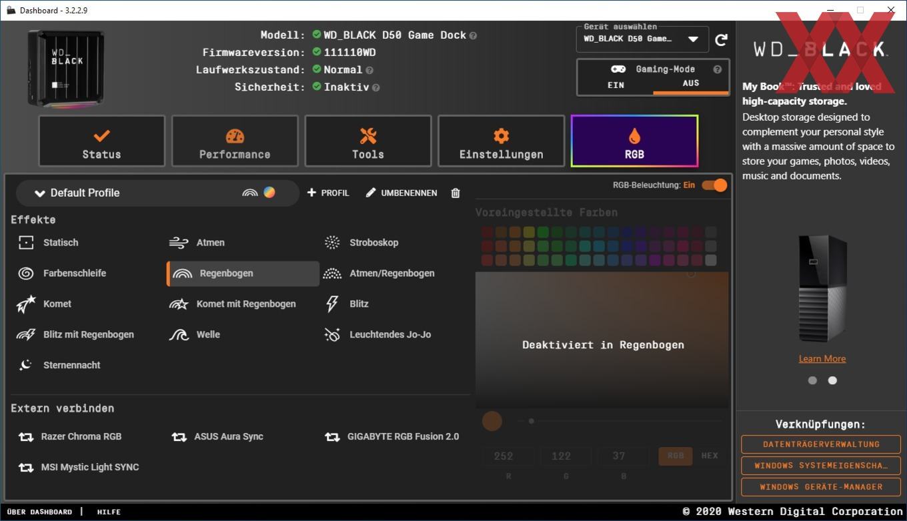Show help for Laufwerkszustand info icon
This screenshot has height=521, width=907.
point(369,70)
